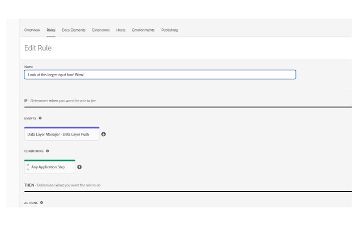This screenshot has width=362, height=226.
Task: Add a new event with the plus icon
Action: click(x=104, y=134)
